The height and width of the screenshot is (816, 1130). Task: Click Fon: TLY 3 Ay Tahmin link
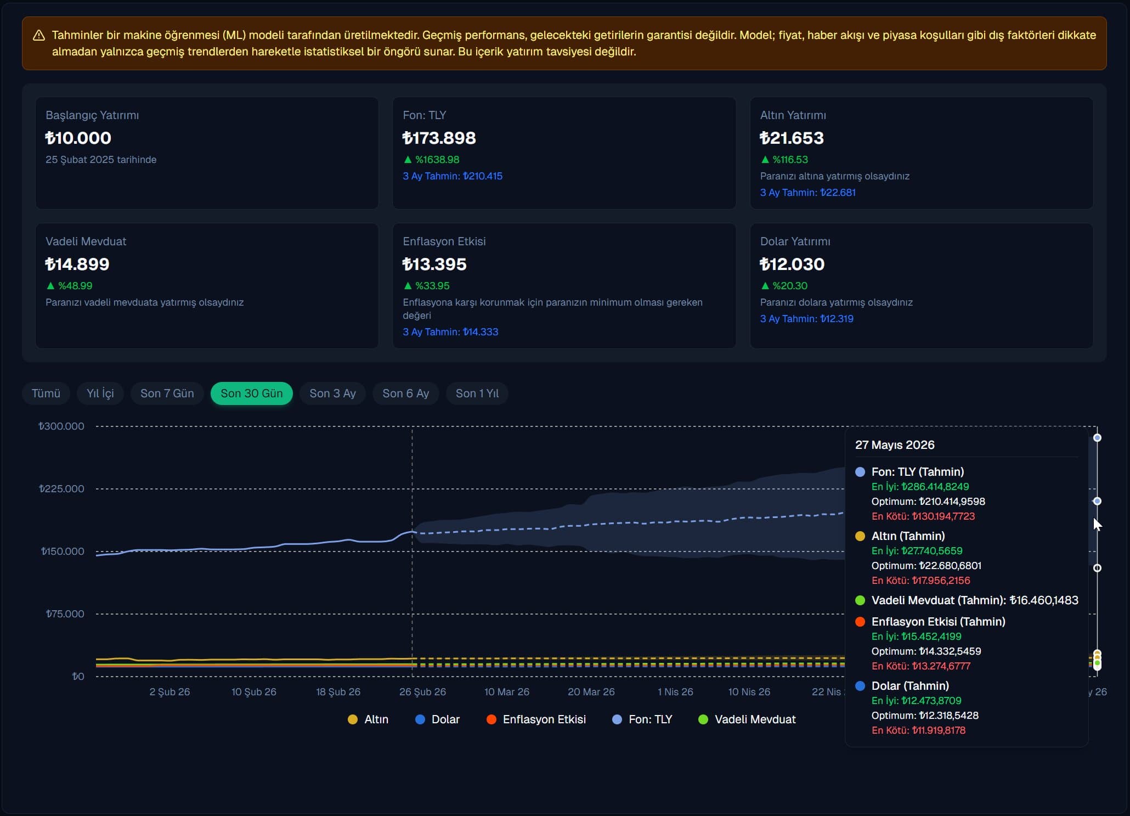point(452,176)
